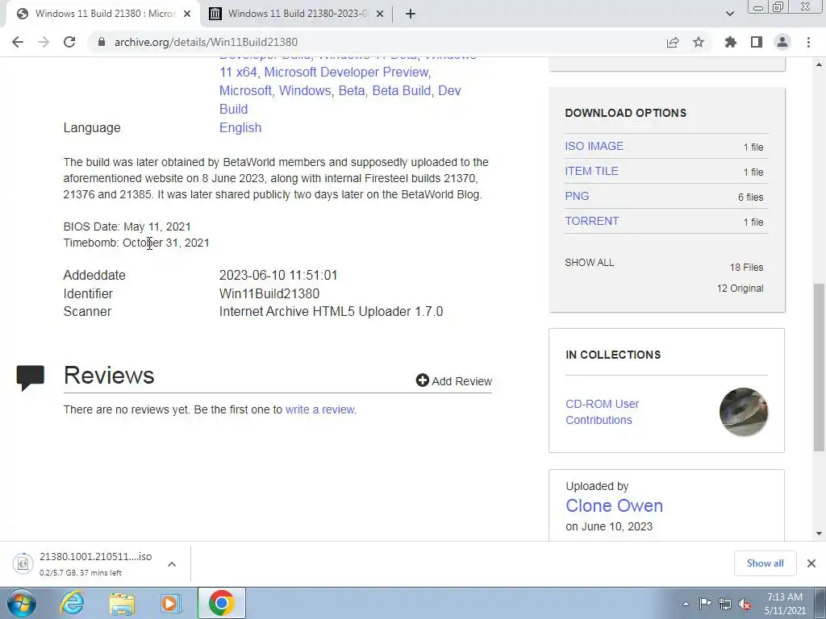Click the Windows topic tag
This screenshot has height=619, width=826.
click(306, 90)
